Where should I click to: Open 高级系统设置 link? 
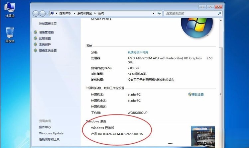48,50
